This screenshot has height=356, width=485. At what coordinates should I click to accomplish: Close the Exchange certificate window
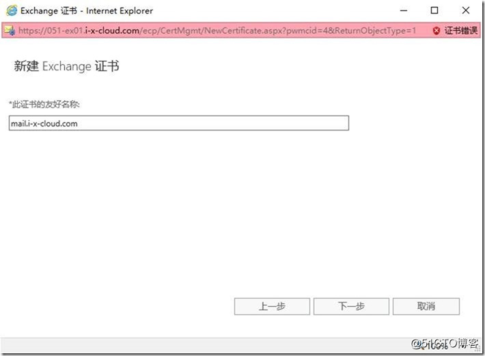coord(466,10)
